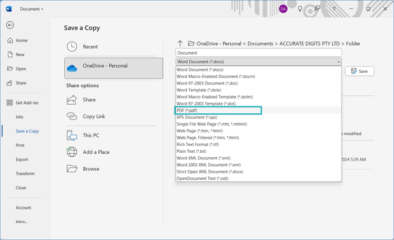This screenshot has height=240, width=394.
Task: Click Close in backstage menu
Action: click(21, 188)
